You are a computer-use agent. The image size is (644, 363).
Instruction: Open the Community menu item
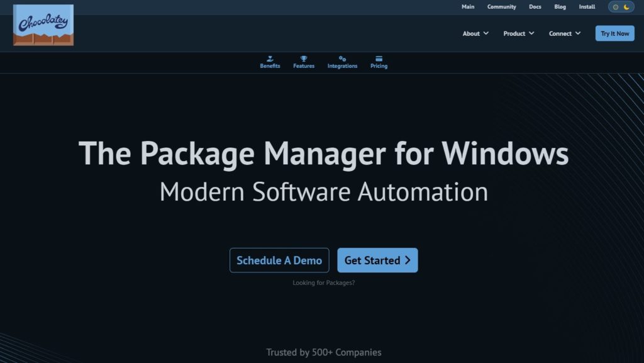pos(501,7)
